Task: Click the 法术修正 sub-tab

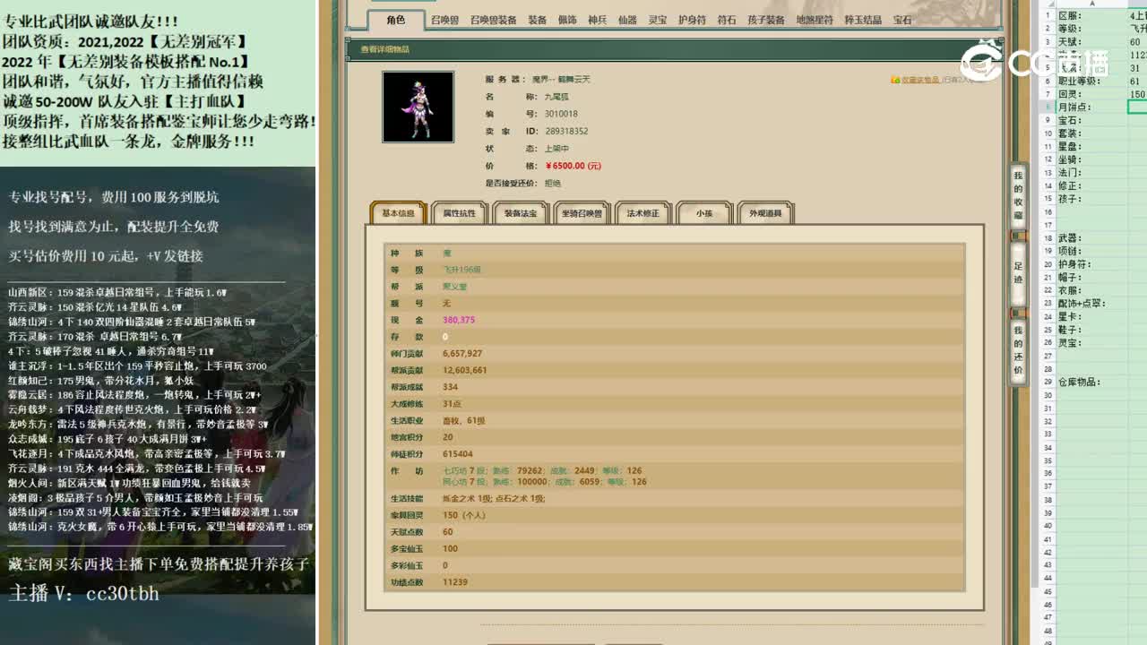Action: point(642,212)
